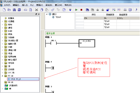Expand the 库 node

[x=3, y=89]
